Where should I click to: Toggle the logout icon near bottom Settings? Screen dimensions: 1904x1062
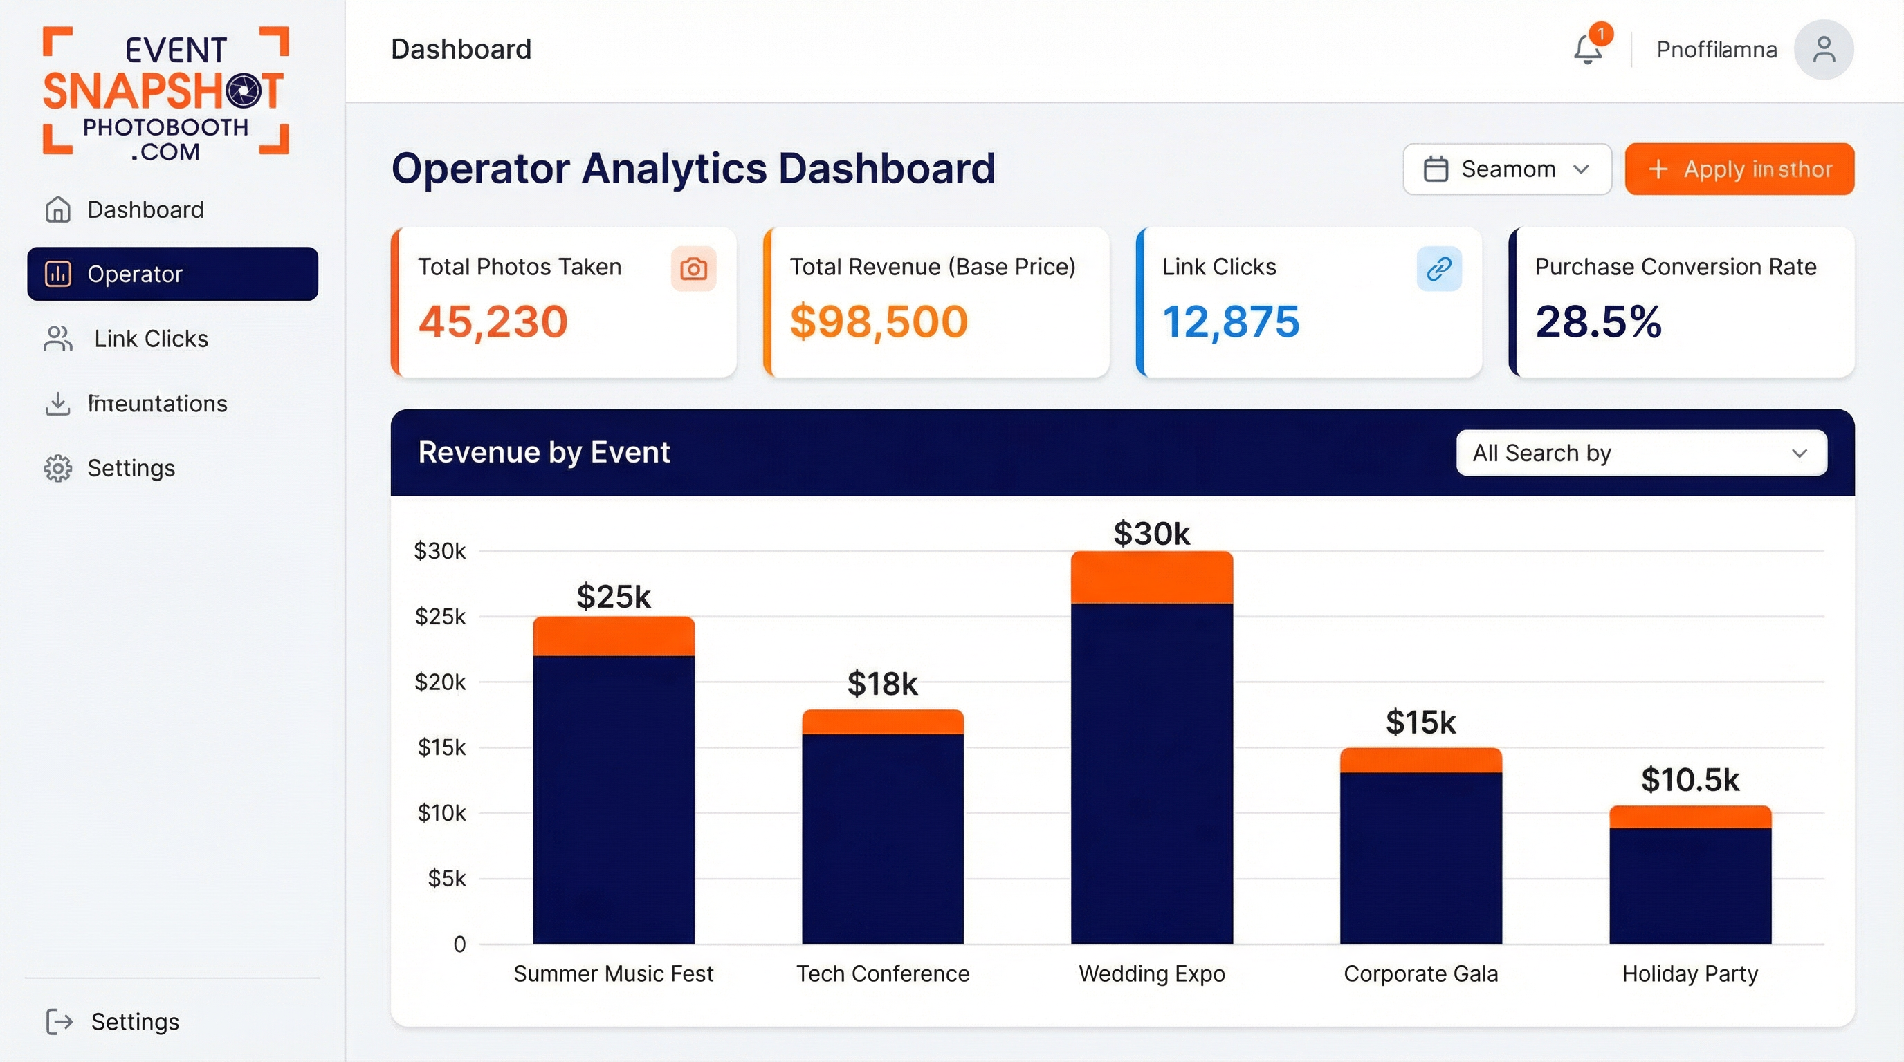point(58,1021)
